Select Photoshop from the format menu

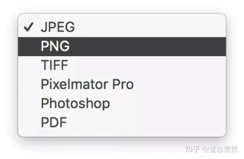[122, 103]
